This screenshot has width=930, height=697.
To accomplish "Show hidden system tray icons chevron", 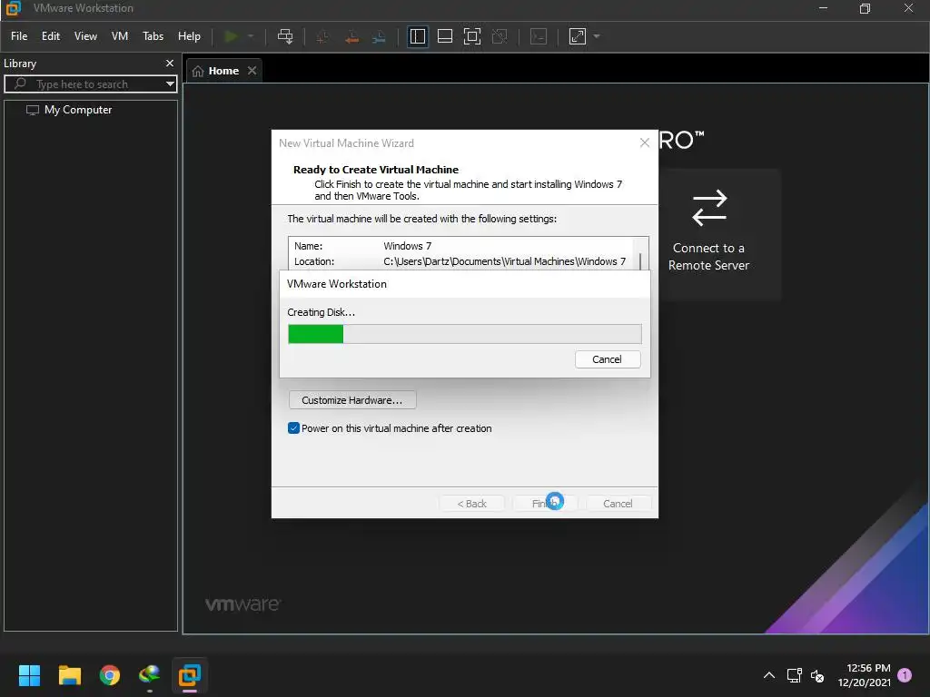I will pyautogui.click(x=768, y=675).
